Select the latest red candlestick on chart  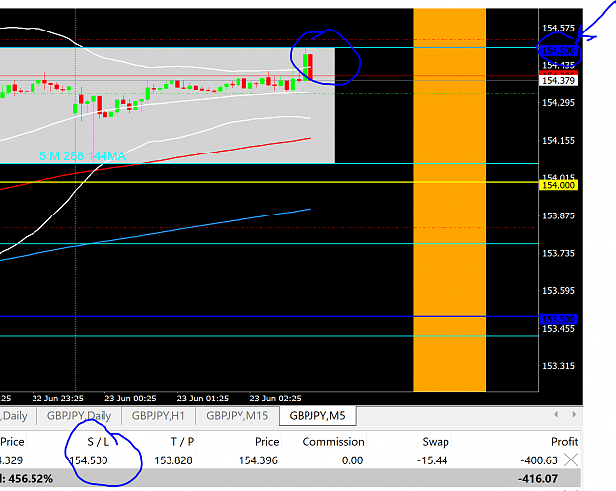pyautogui.click(x=311, y=67)
